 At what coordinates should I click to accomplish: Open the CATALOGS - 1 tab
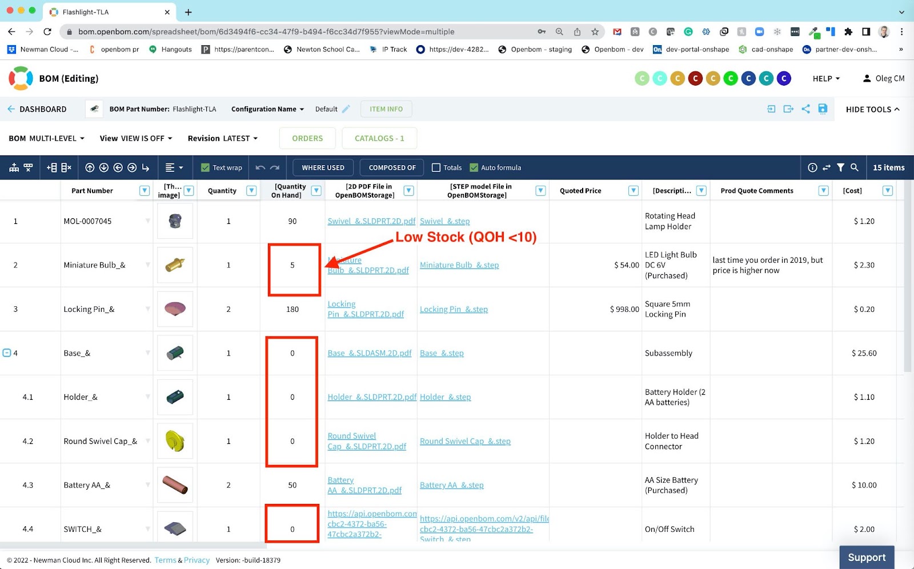coord(379,138)
